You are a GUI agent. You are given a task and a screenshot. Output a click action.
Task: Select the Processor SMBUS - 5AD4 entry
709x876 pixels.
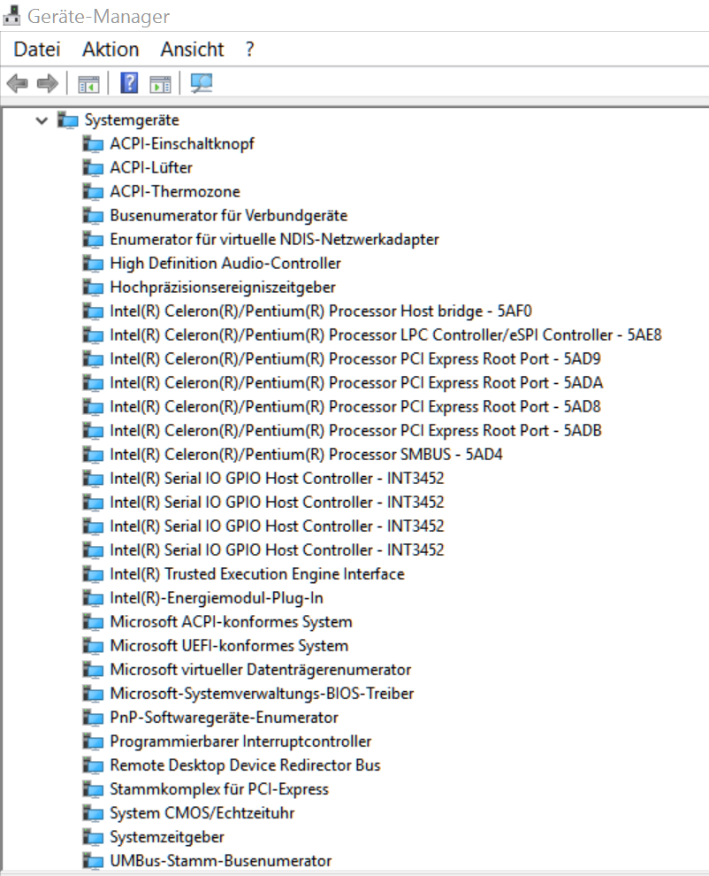click(306, 454)
